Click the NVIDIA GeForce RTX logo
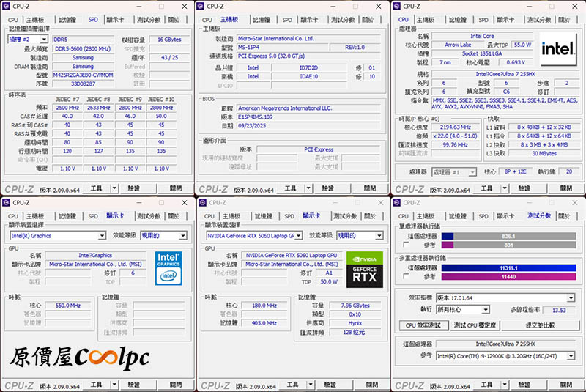 [x=363, y=267]
